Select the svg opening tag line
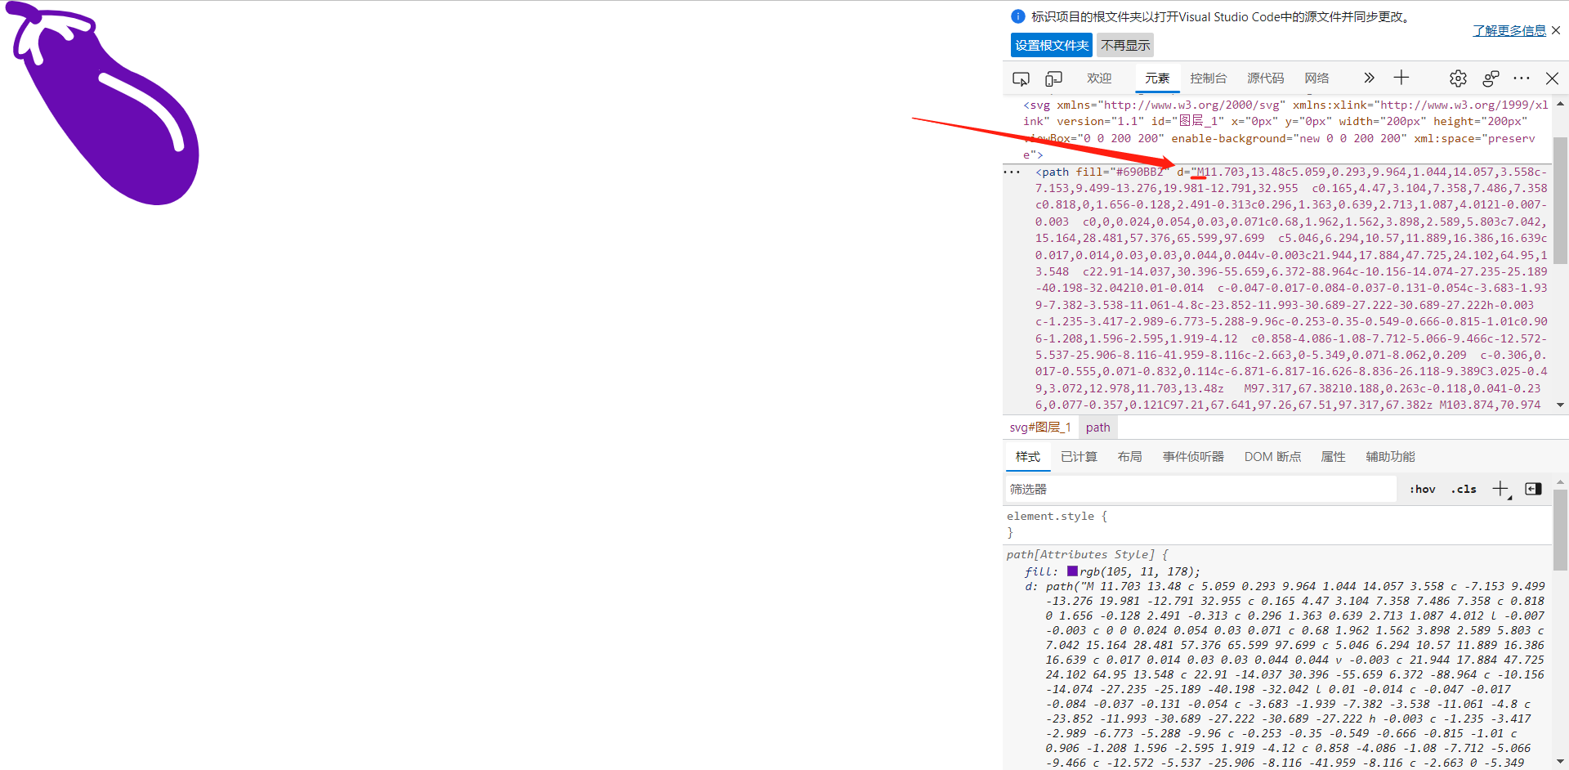 pos(1285,129)
